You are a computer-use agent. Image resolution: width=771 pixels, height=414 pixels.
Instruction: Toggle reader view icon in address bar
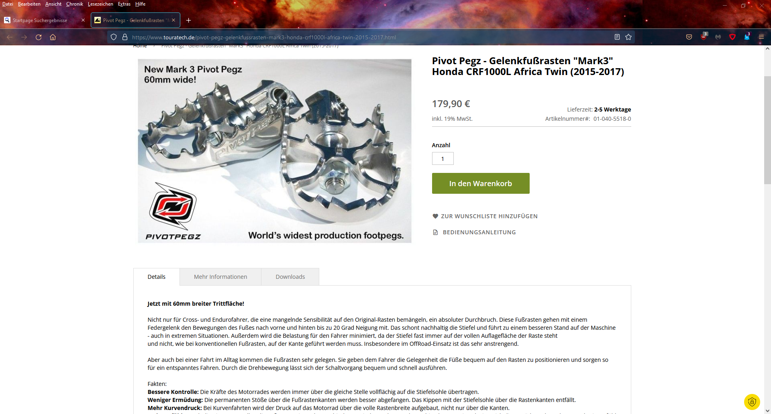click(x=617, y=37)
